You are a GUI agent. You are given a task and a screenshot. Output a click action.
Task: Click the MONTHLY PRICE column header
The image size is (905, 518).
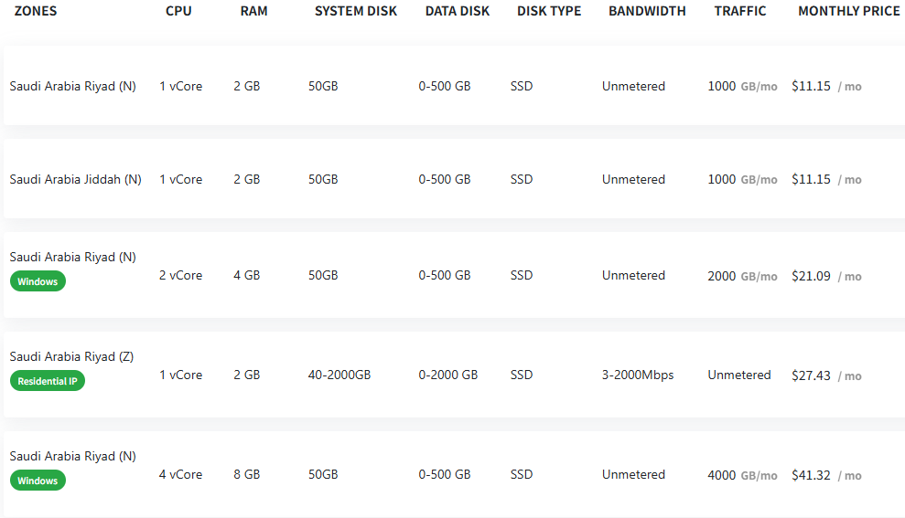[848, 11]
